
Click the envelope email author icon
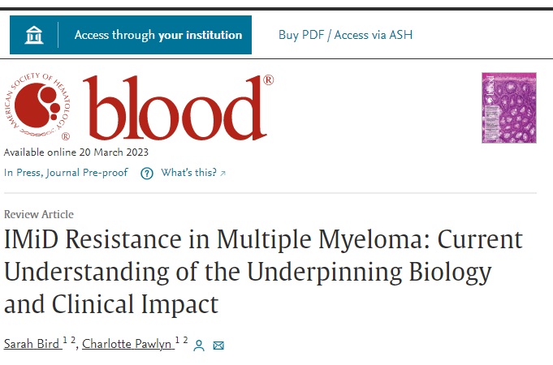[x=218, y=345]
